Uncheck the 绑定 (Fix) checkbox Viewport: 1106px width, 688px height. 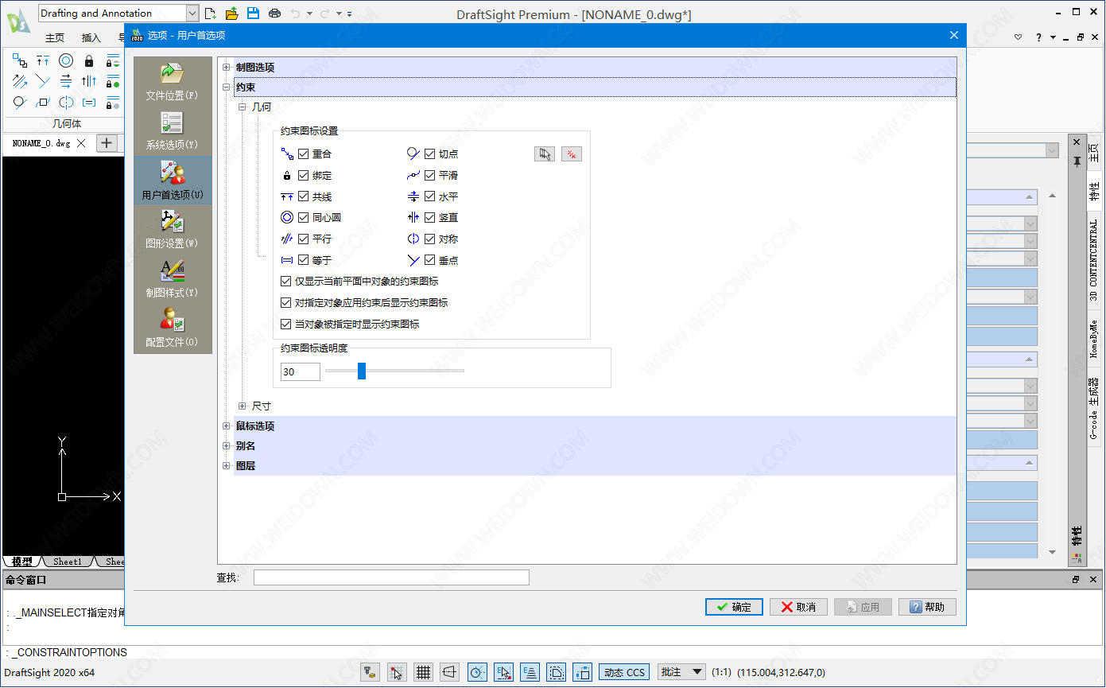coord(303,176)
